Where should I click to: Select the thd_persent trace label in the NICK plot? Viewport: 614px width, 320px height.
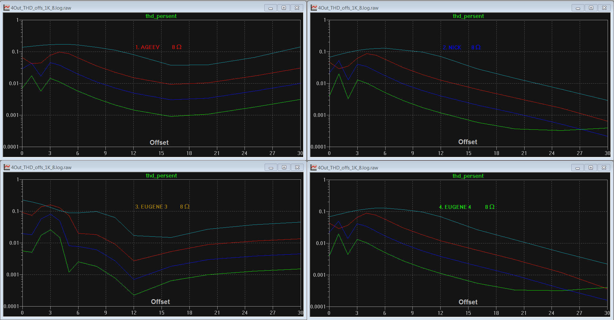click(468, 16)
